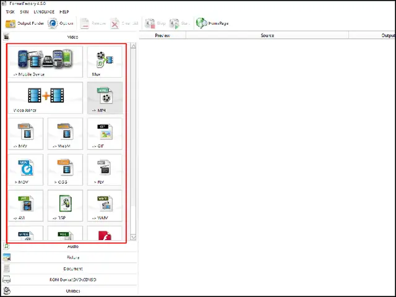Screen dimensions: 396x297
Task: Open the TASK menu
Action: (x=10, y=12)
